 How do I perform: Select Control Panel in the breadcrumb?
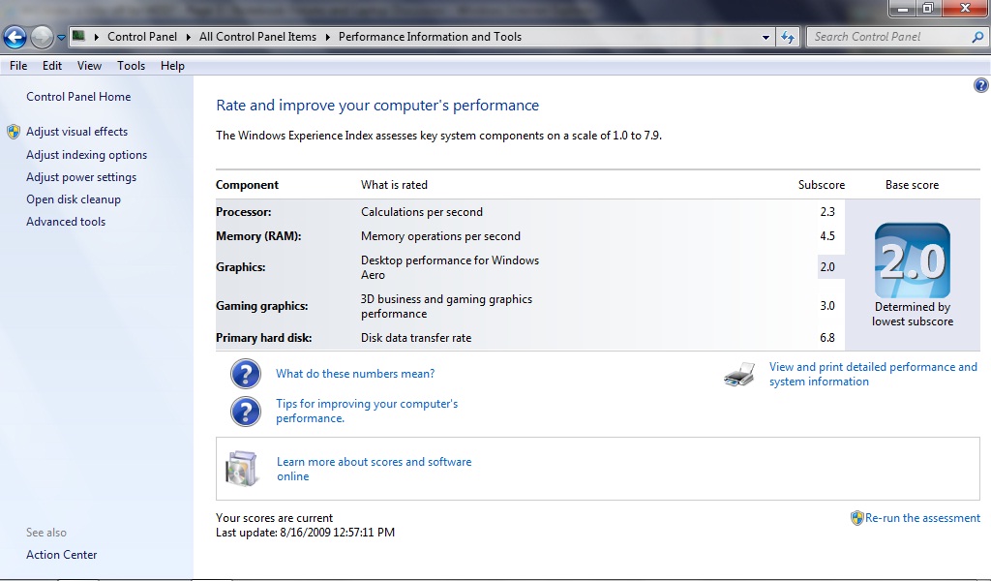click(x=142, y=37)
